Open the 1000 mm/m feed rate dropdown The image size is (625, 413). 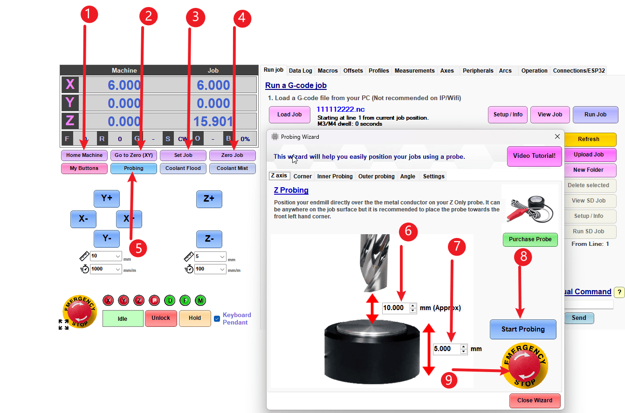(106, 269)
